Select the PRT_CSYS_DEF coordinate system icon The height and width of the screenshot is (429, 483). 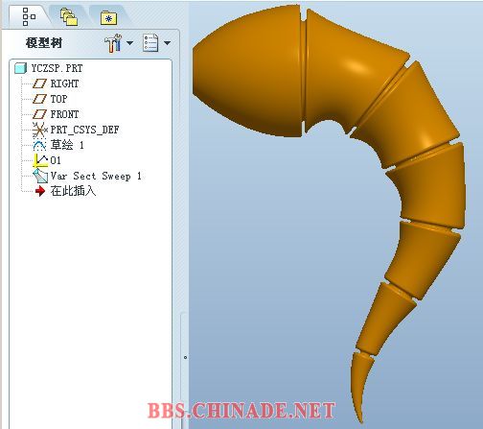pos(39,130)
